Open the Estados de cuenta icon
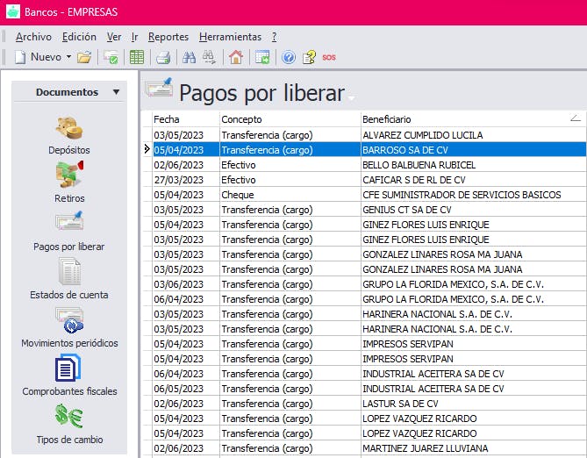Screen dimensions: 587x458 [69, 271]
